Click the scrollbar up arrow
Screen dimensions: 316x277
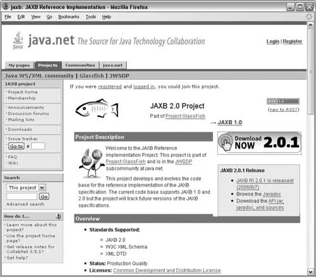310,25
